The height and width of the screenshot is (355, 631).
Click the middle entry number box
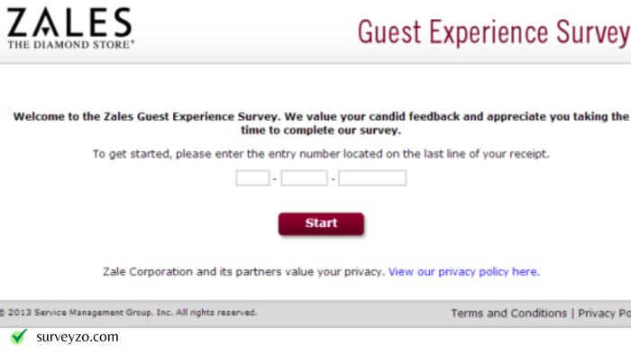click(x=305, y=178)
